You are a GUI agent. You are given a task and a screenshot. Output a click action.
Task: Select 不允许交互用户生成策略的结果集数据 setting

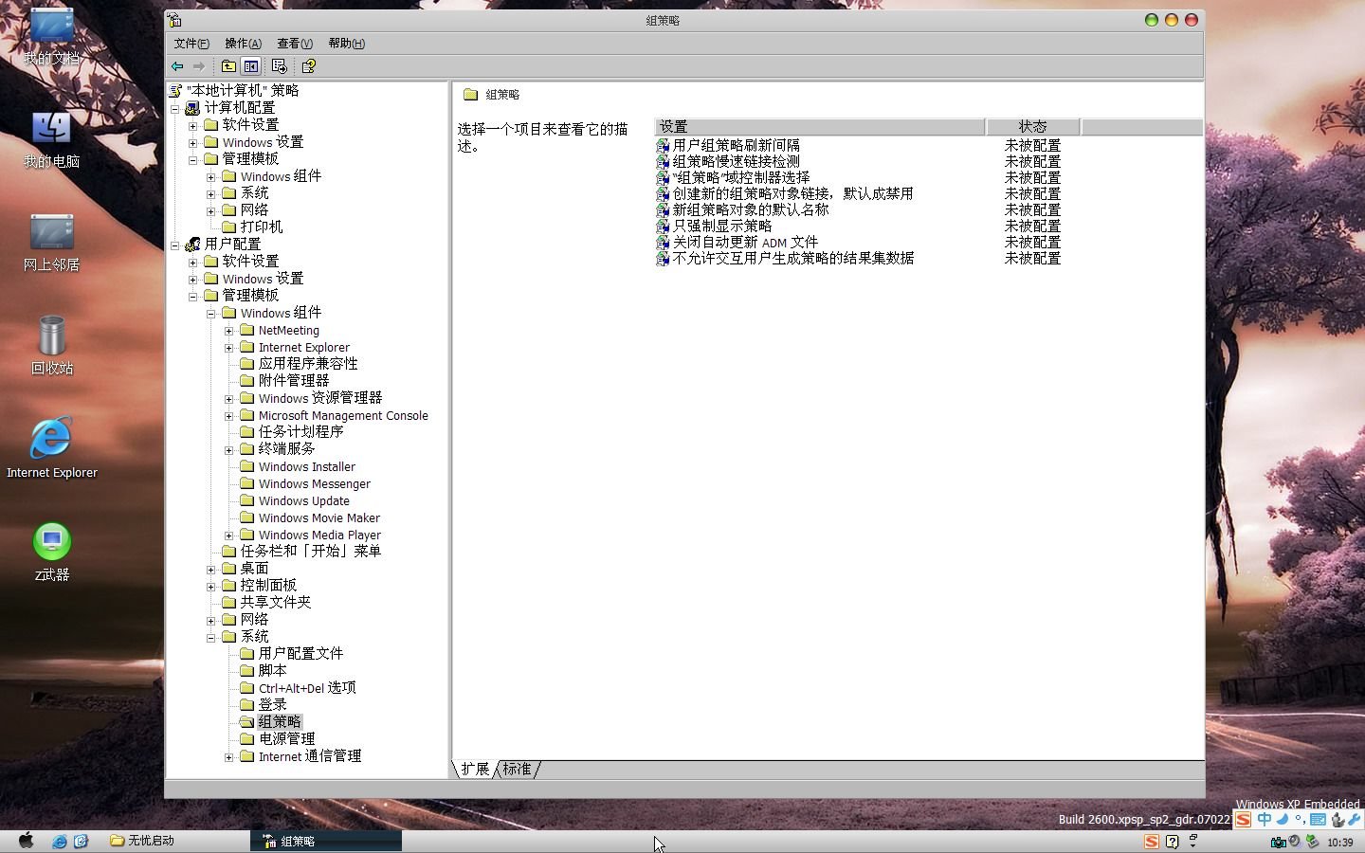point(793,259)
